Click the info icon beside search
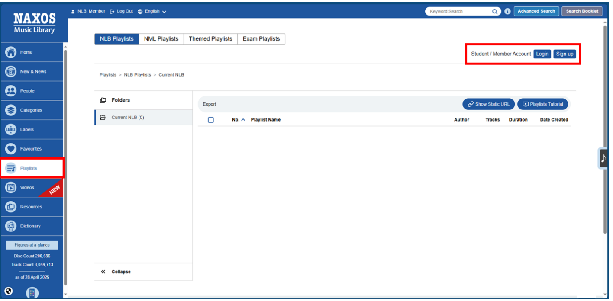 pos(507,12)
